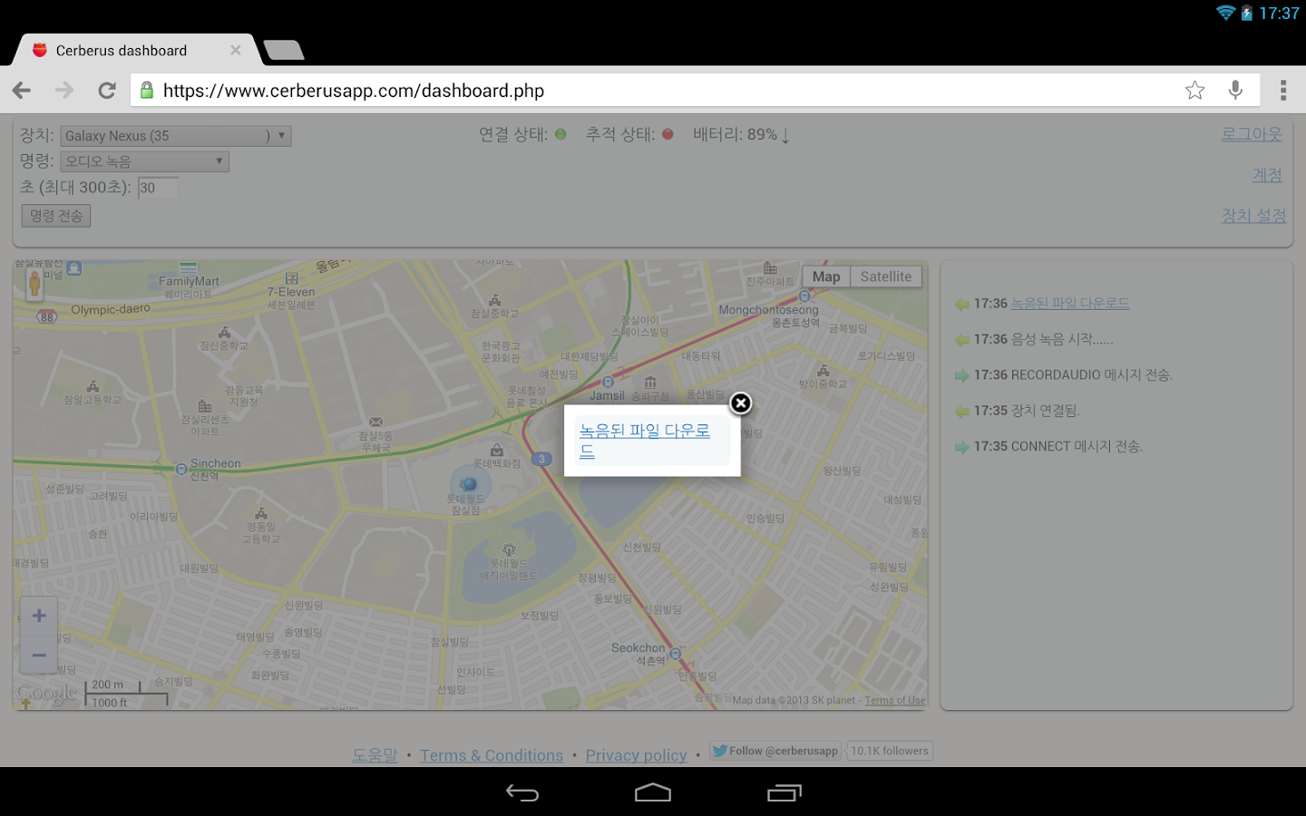Reload the Cerberus dashboard page
This screenshot has width=1306, height=816.
click(x=106, y=90)
